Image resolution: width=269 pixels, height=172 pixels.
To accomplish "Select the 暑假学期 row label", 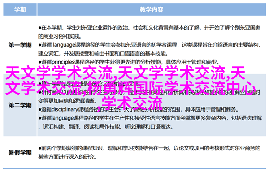I will tap(20, 152).
